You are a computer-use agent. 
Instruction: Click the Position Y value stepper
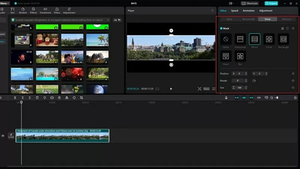click(x=266, y=74)
